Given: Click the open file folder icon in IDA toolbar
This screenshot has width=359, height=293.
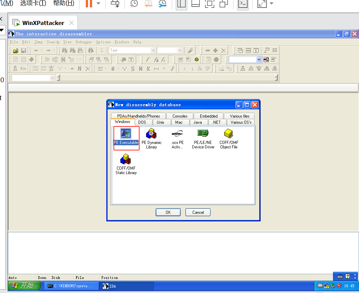Looking at the screenshot, I should pyautogui.click(x=15, y=51).
